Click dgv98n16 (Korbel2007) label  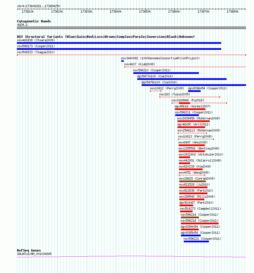point(193,106)
